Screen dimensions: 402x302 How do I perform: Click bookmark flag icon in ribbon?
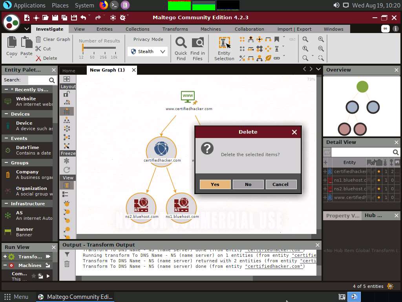tap(277, 39)
